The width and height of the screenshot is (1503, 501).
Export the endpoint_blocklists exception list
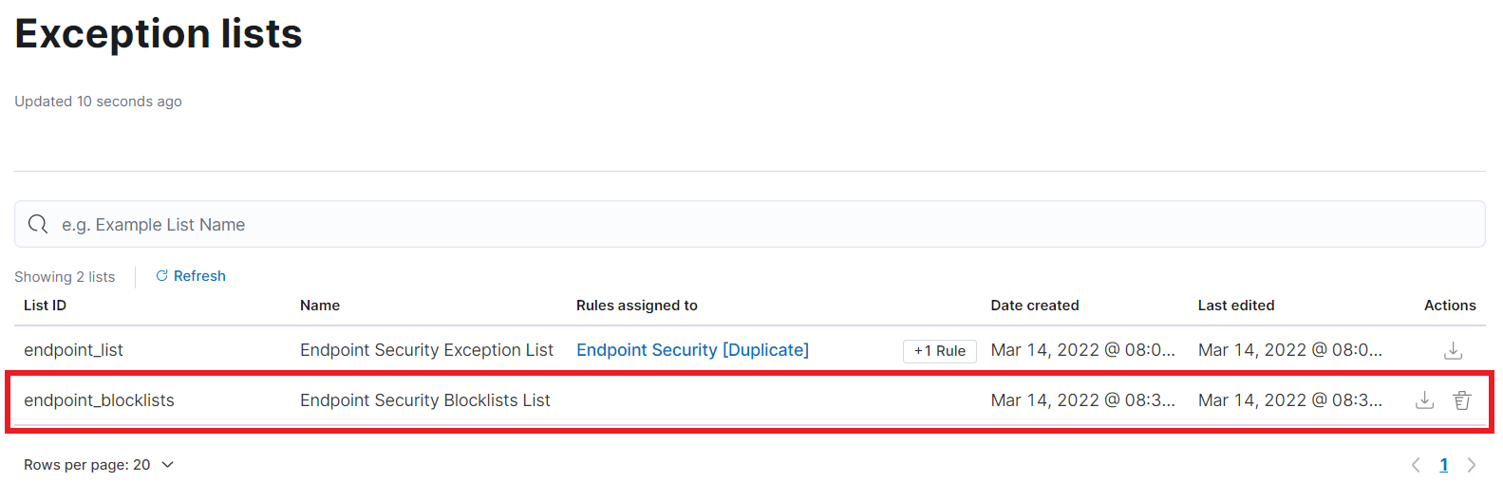(x=1424, y=400)
